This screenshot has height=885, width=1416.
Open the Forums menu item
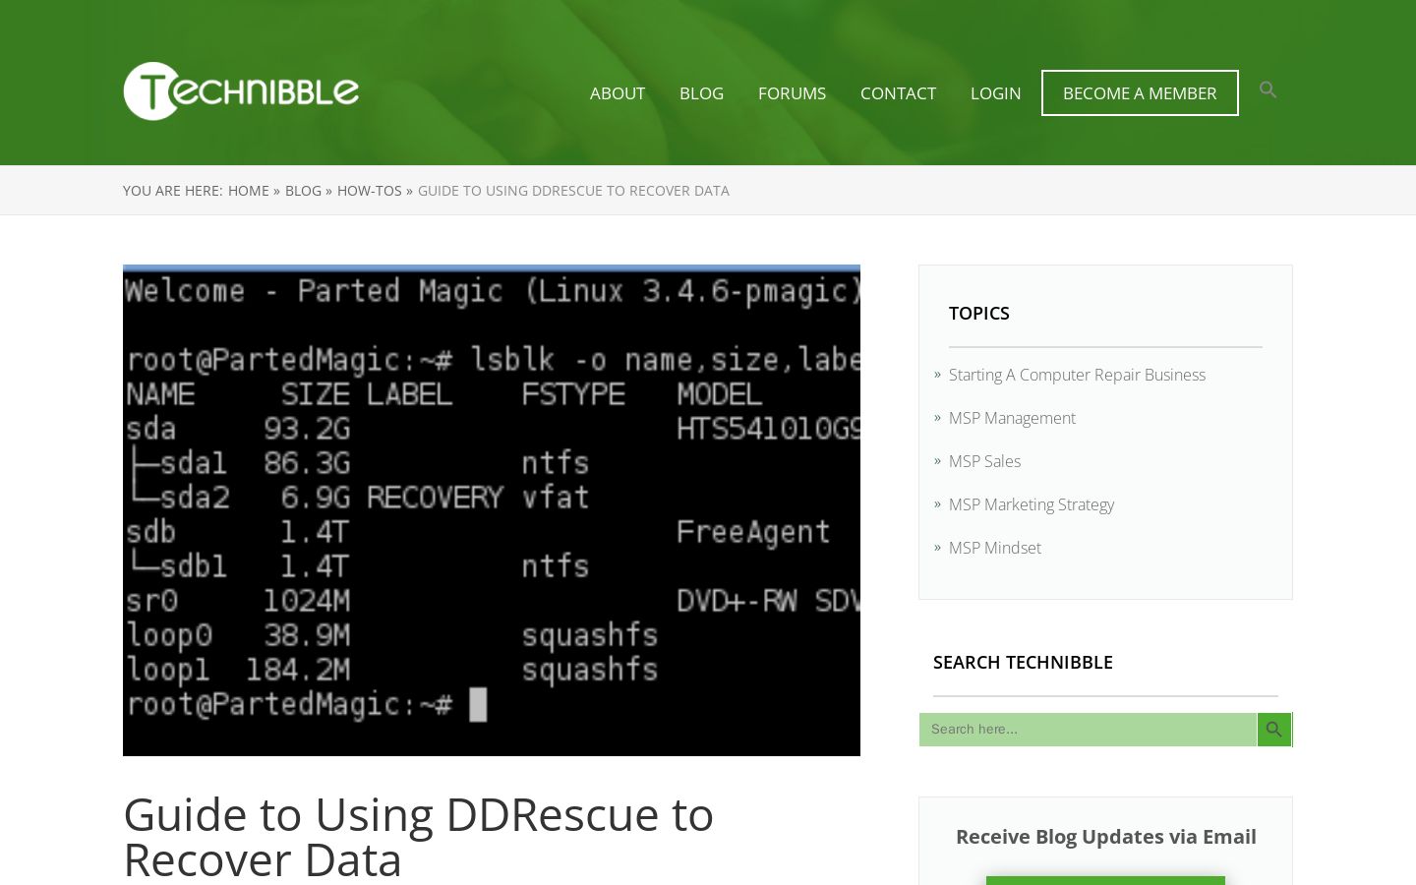792,93
